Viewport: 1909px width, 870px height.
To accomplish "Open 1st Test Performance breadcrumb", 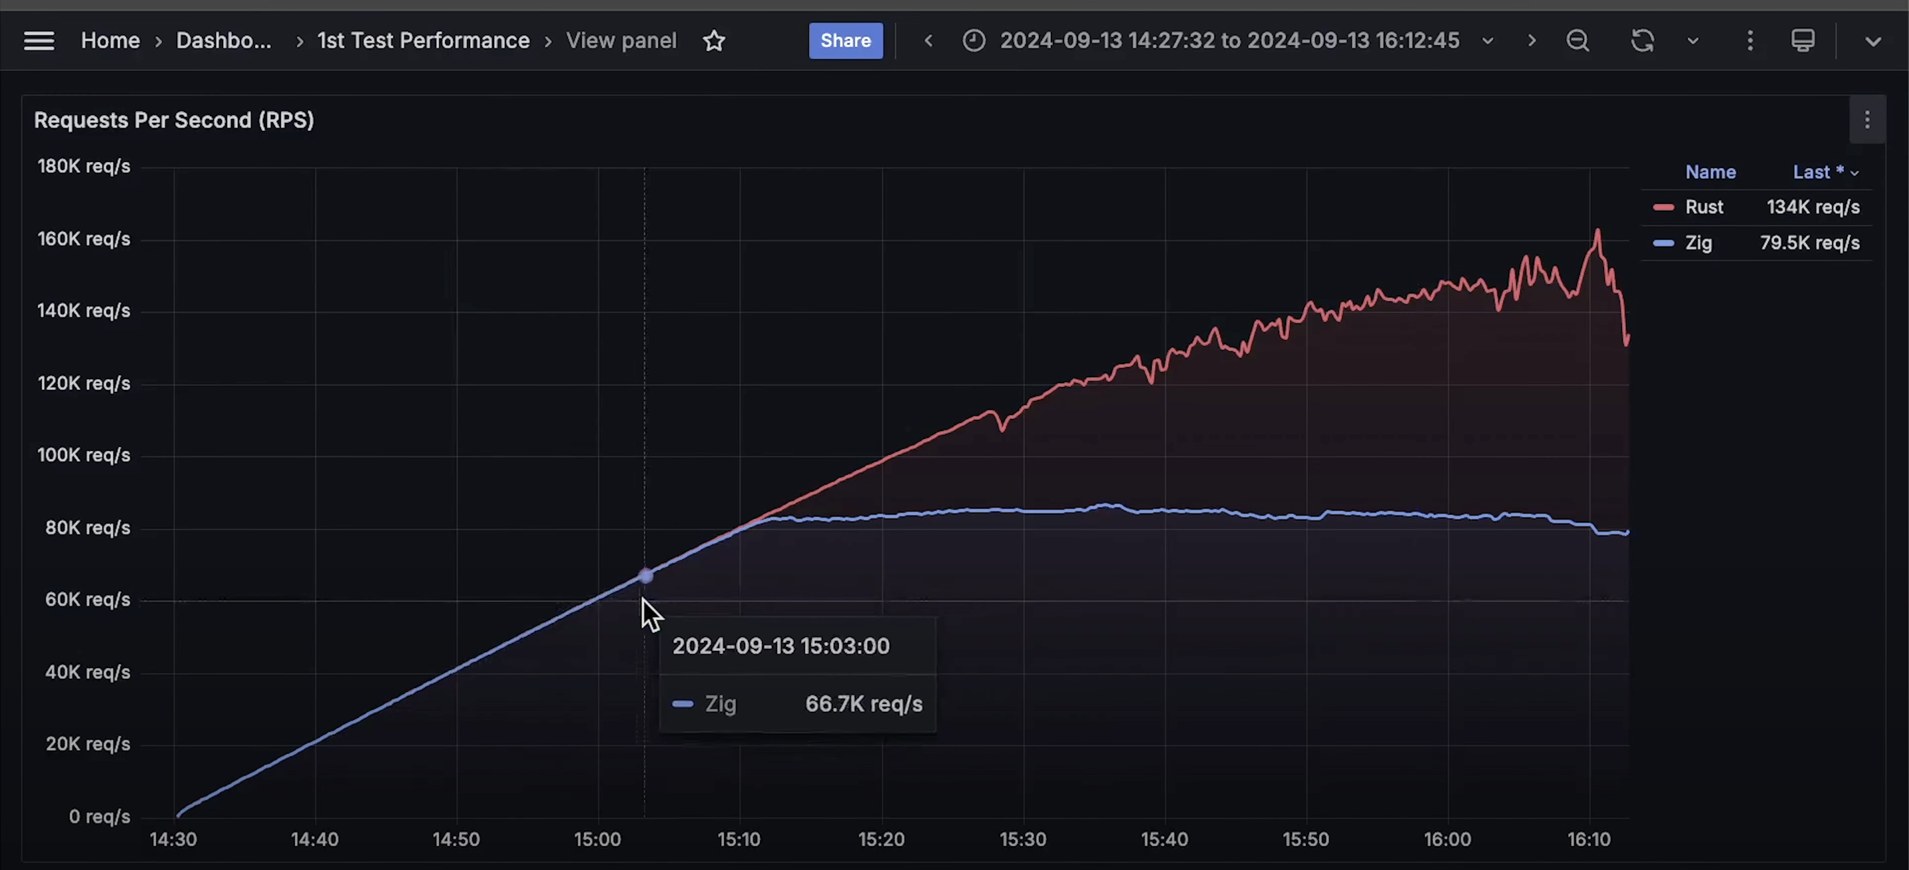I will point(423,41).
